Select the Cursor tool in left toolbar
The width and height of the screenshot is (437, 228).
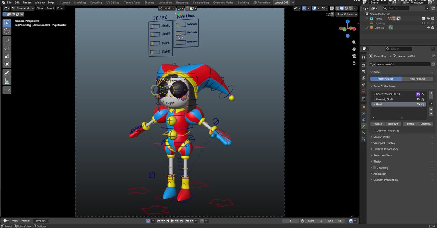pos(7,31)
